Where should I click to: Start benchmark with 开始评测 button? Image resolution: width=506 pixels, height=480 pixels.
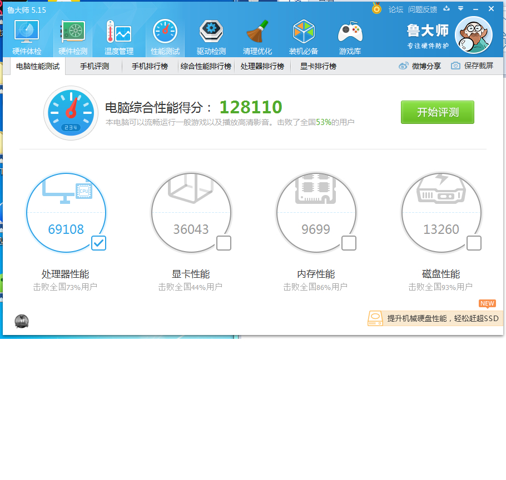click(438, 112)
